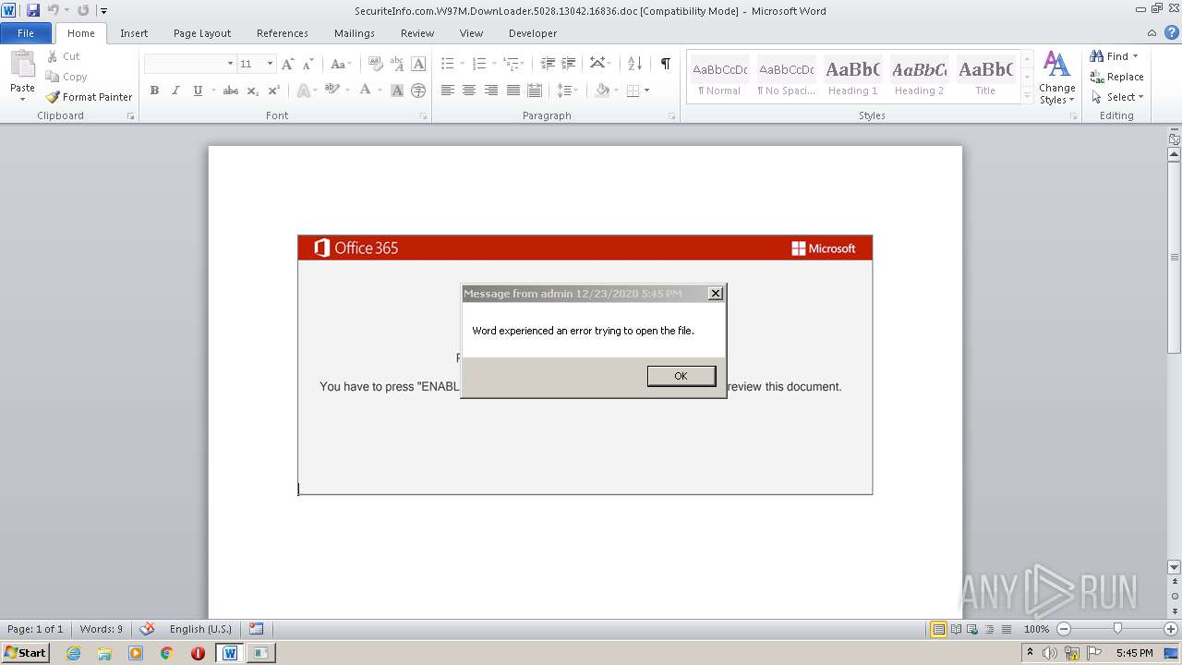
Task: Apply subscript formatting
Action: [x=253, y=91]
